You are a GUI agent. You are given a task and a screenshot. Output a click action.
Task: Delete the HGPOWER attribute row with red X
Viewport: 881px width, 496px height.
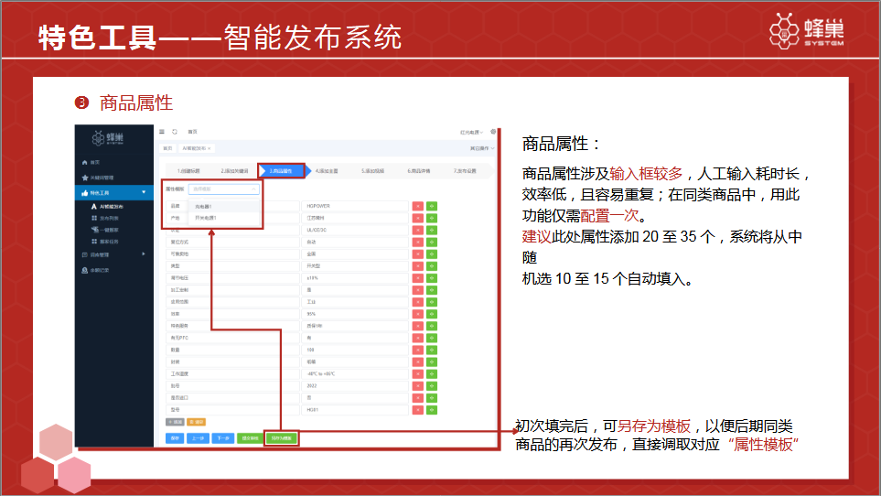click(x=417, y=206)
